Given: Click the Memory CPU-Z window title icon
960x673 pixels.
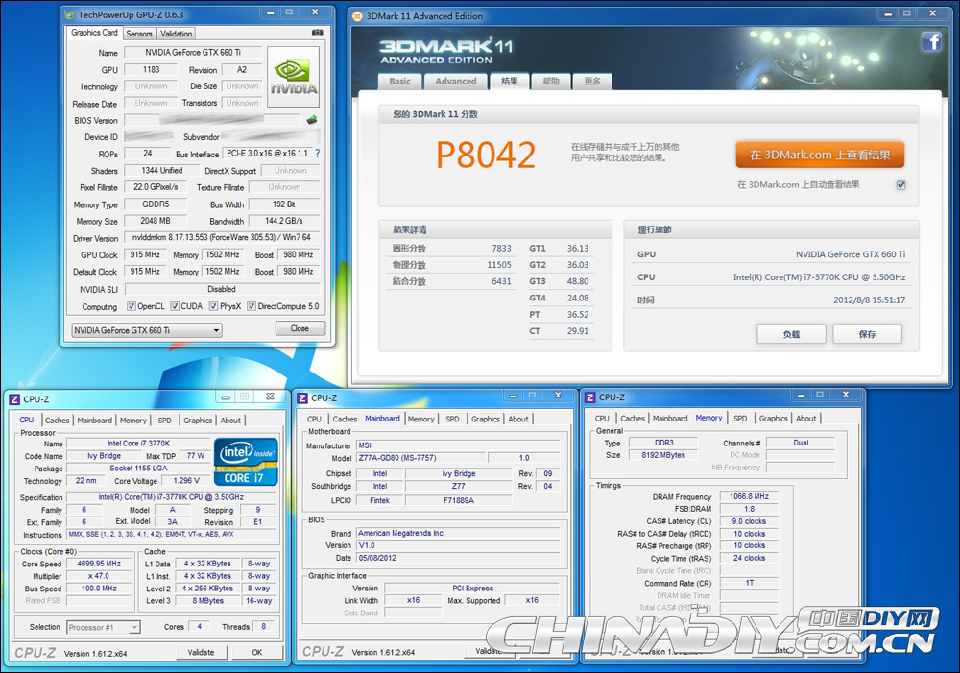Looking at the screenshot, I should pos(590,397).
